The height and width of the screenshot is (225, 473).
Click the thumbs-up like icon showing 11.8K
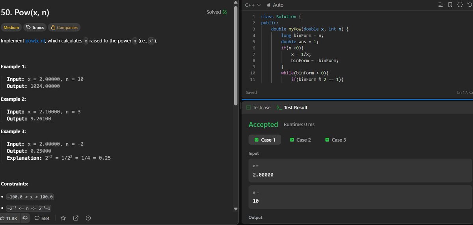tap(2, 218)
